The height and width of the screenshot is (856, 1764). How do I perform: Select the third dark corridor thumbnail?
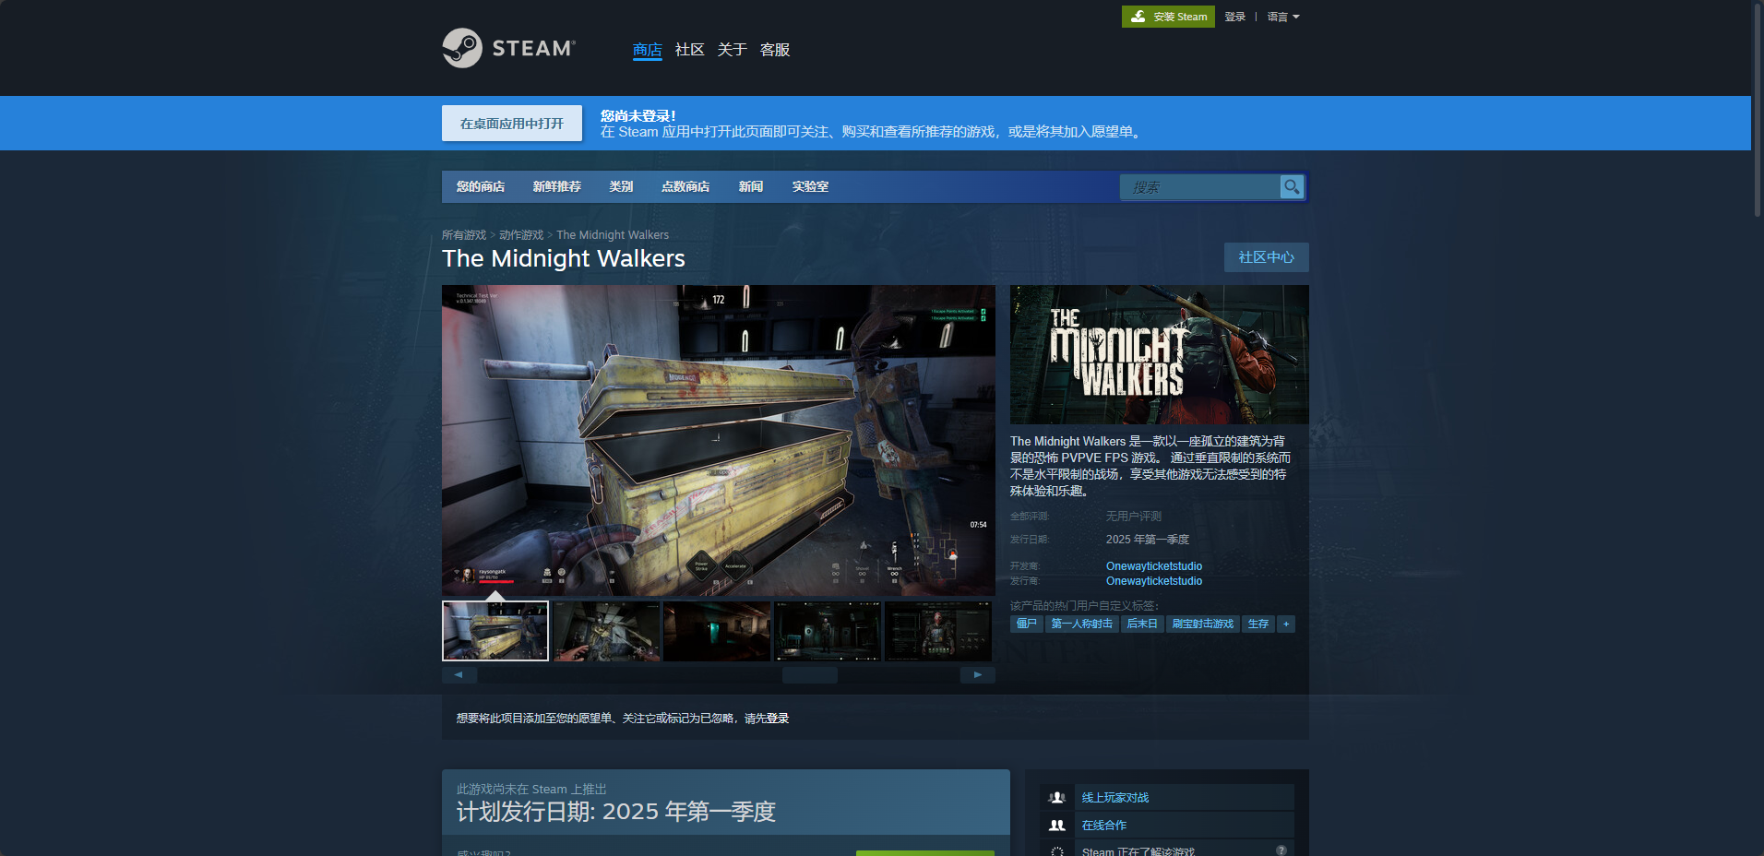717,631
